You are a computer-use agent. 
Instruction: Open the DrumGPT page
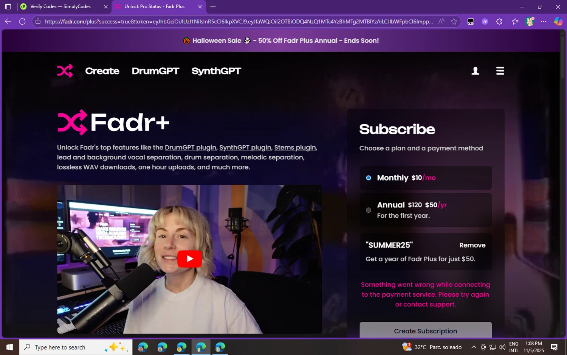[155, 71]
